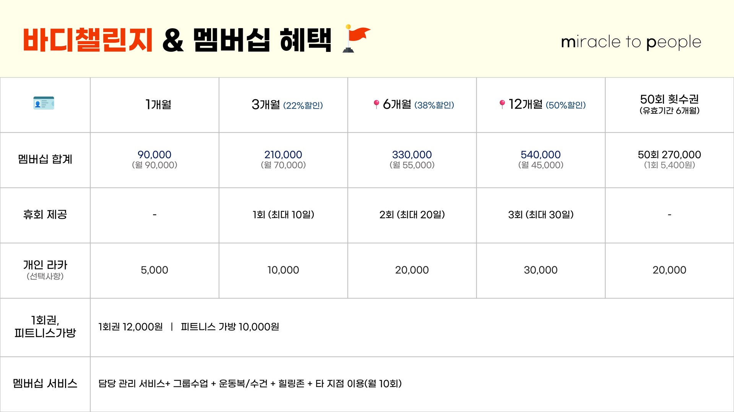Viewport: 734px width, 412px height.
Task: Click the 휴회 제공 row label
Action: (45, 214)
